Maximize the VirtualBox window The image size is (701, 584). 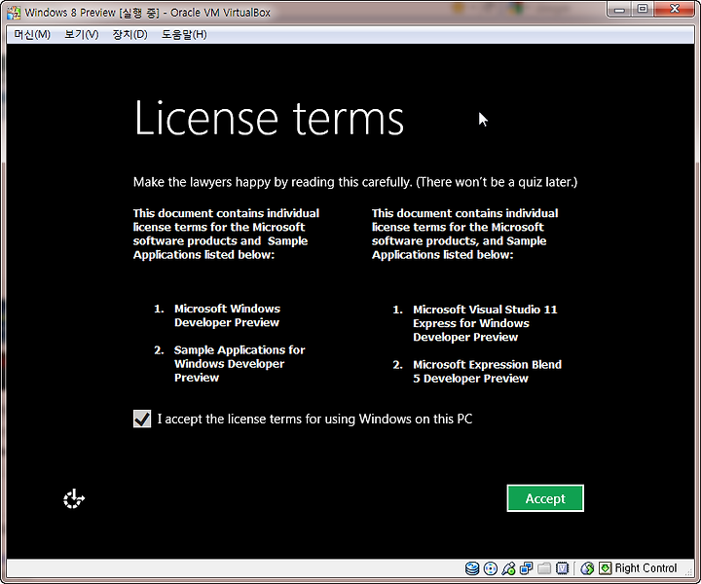643,10
